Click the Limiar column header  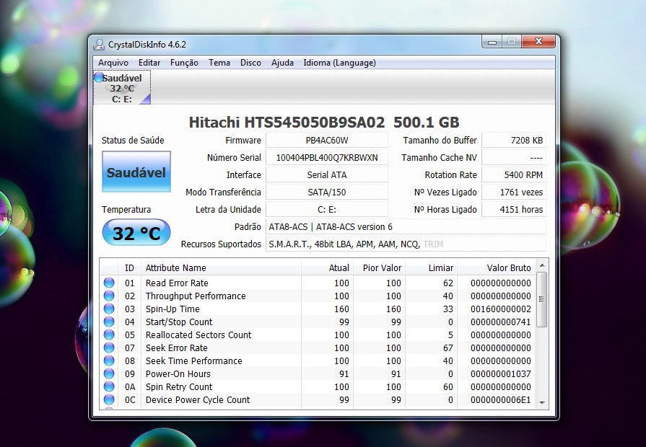point(431,267)
